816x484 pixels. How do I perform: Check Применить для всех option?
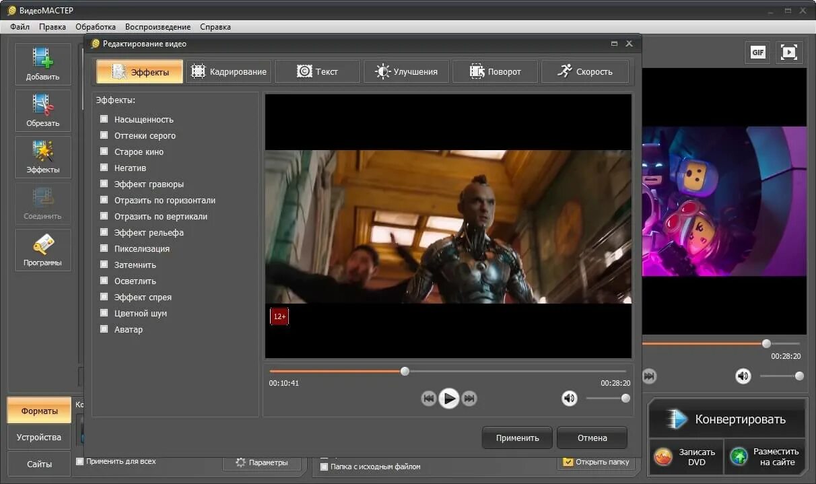80,461
